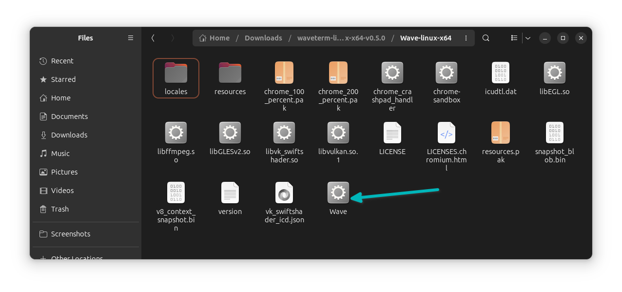This screenshot has height=292, width=622.
Task: Open the Screenshots sidebar entry
Action: [71, 234]
